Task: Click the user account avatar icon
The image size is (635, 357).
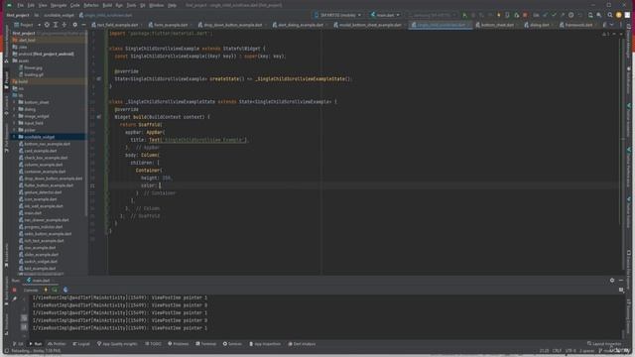Action: [x=618, y=15]
